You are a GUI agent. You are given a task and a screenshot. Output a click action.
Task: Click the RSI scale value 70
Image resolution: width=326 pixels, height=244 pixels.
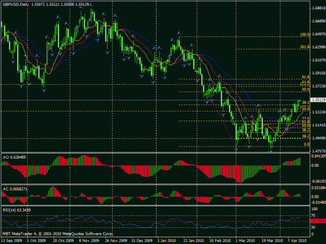coord(313,215)
